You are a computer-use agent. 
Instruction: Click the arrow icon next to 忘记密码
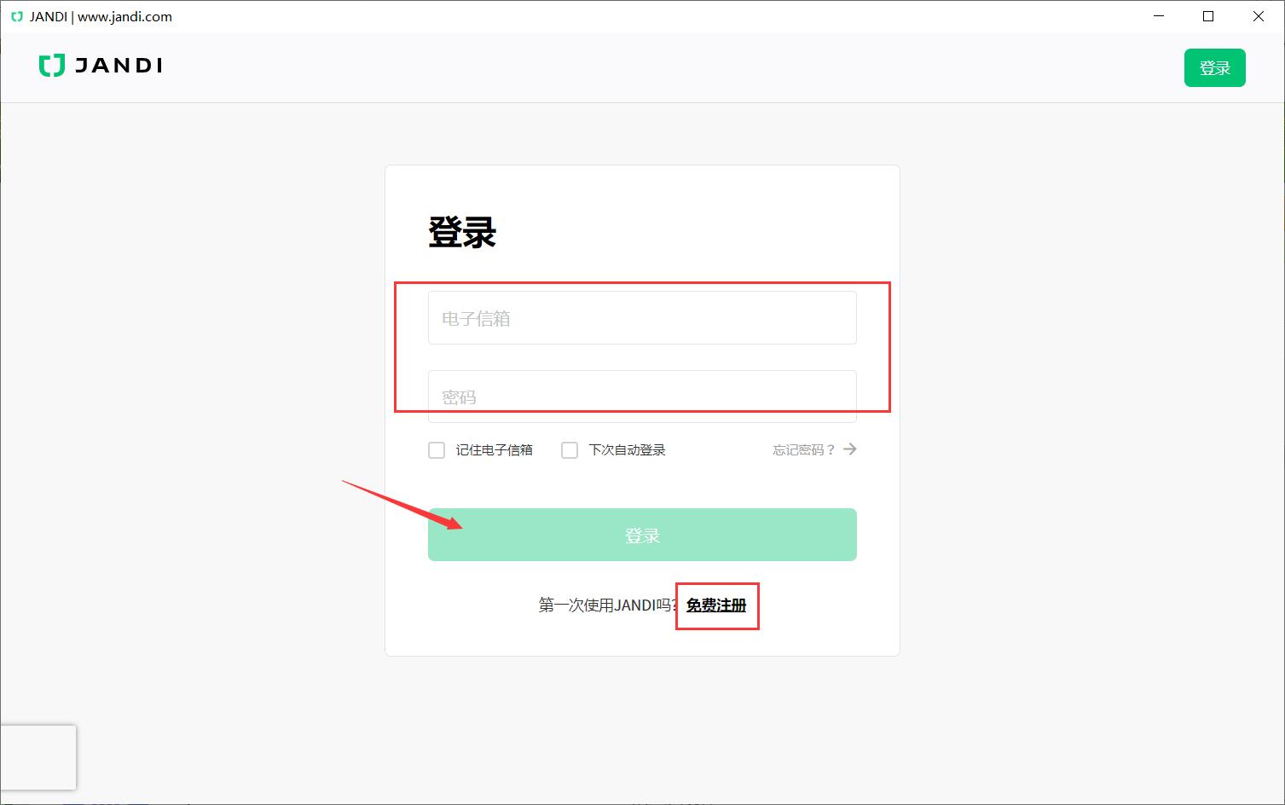[850, 449]
